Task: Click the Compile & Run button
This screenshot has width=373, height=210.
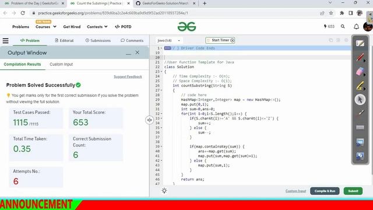Action: tap(325, 191)
